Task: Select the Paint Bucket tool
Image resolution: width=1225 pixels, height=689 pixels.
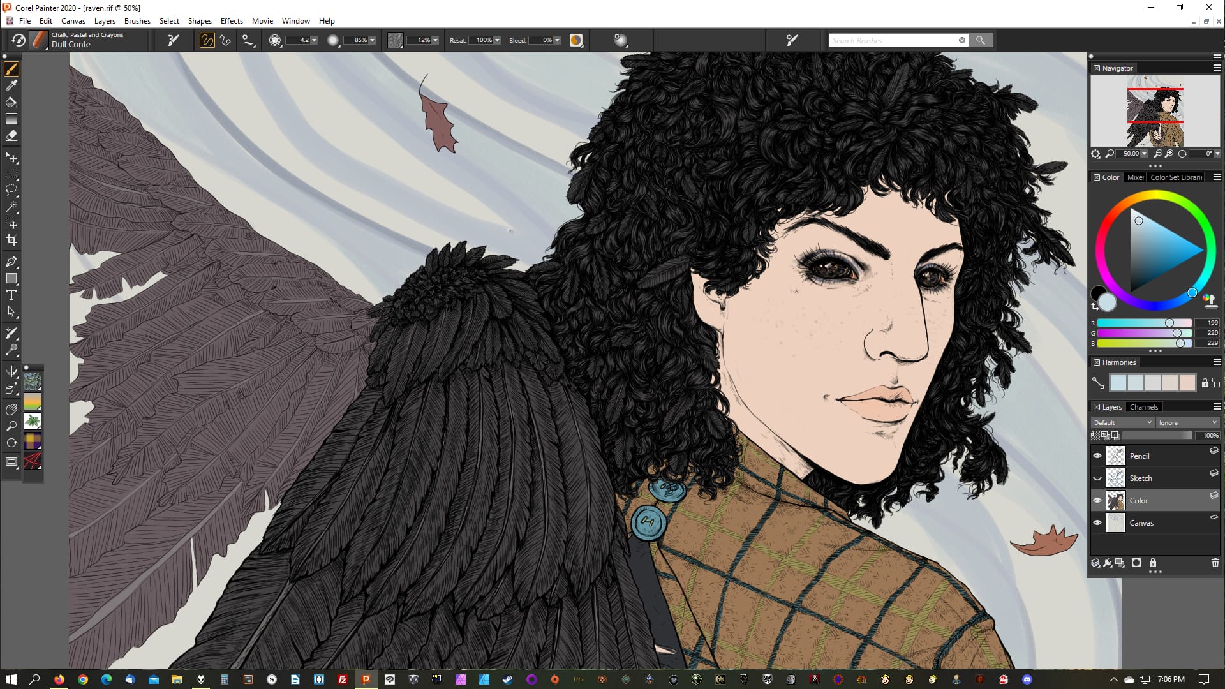Action: point(11,102)
